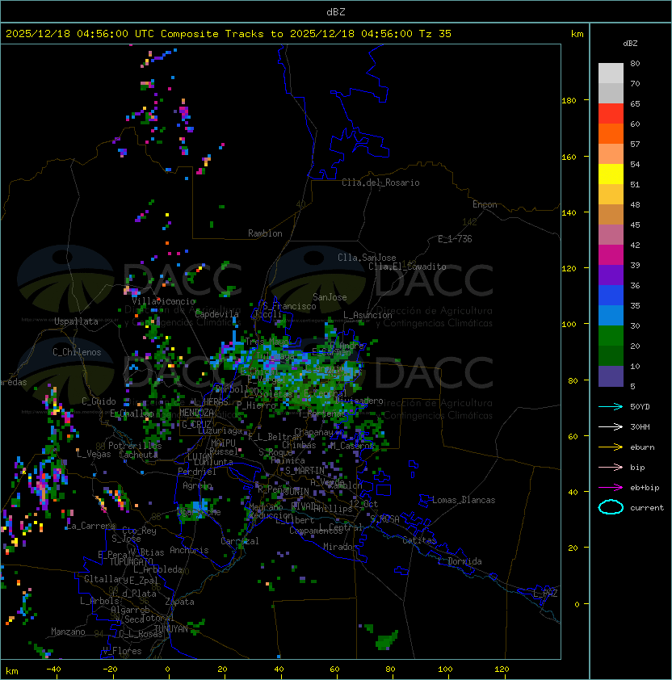Click the 180 tick on vertical km axis

click(569, 100)
